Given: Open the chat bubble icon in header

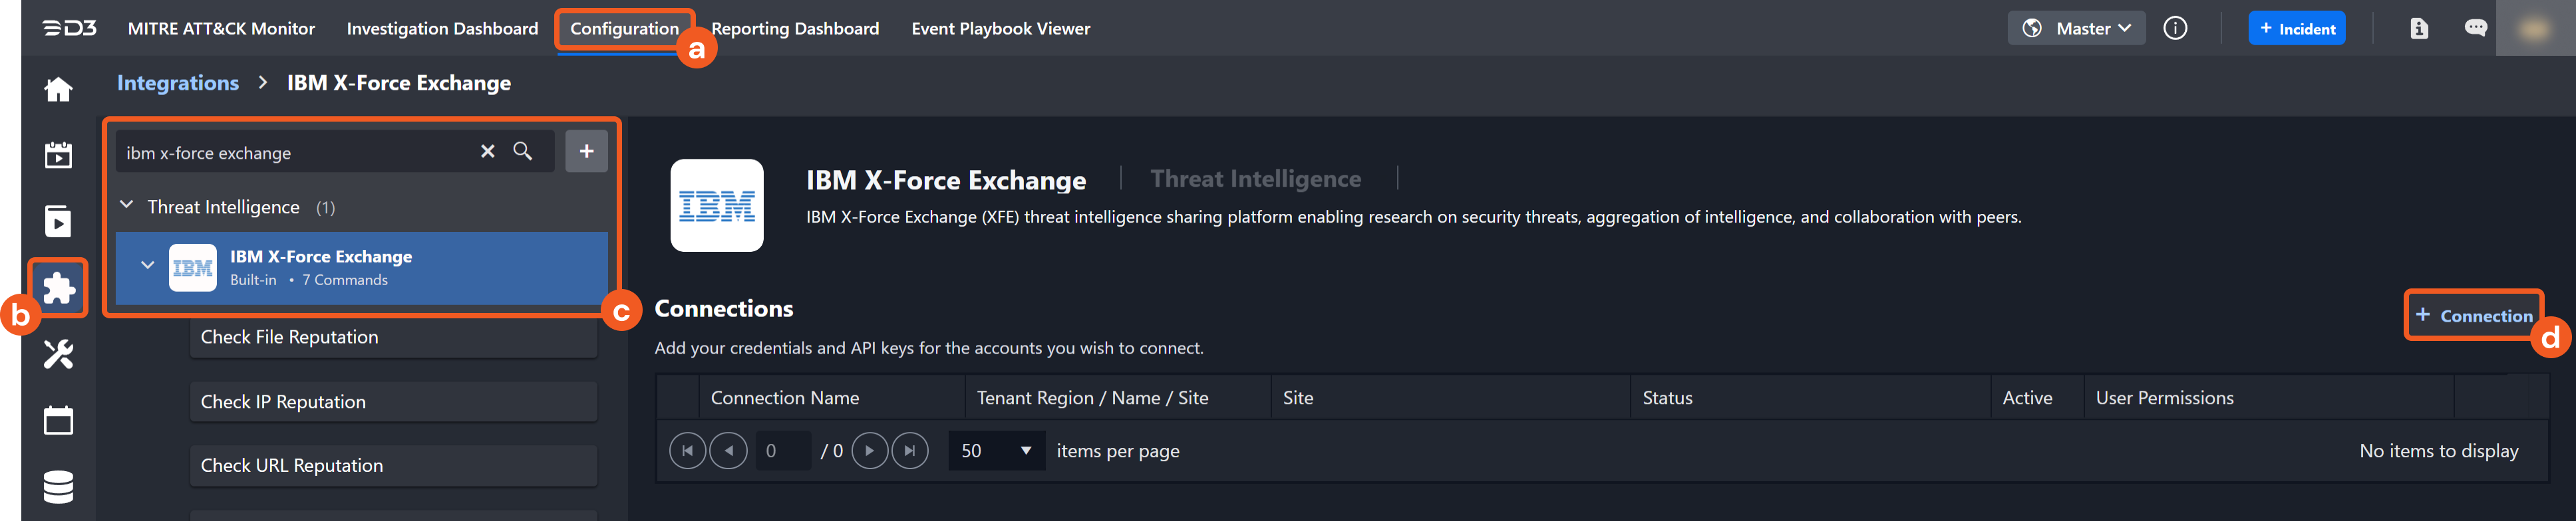Looking at the screenshot, I should point(2475,29).
